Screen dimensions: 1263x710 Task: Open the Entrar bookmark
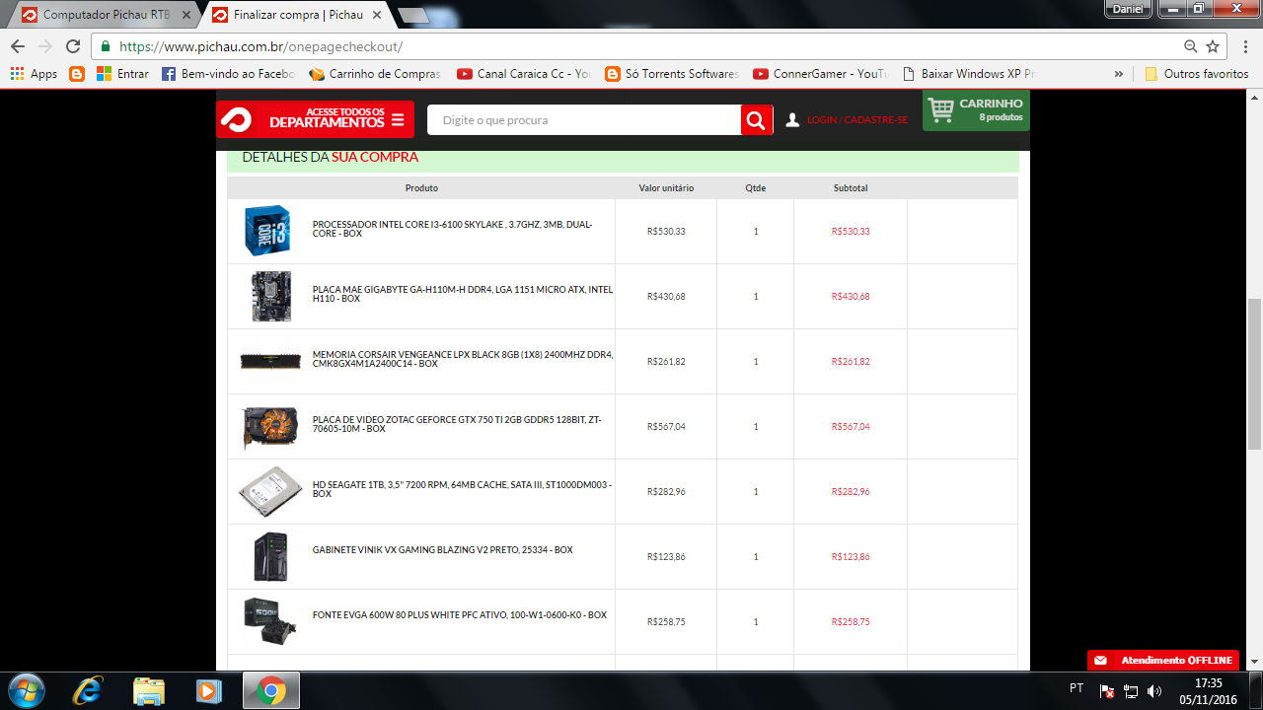[122, 74]
